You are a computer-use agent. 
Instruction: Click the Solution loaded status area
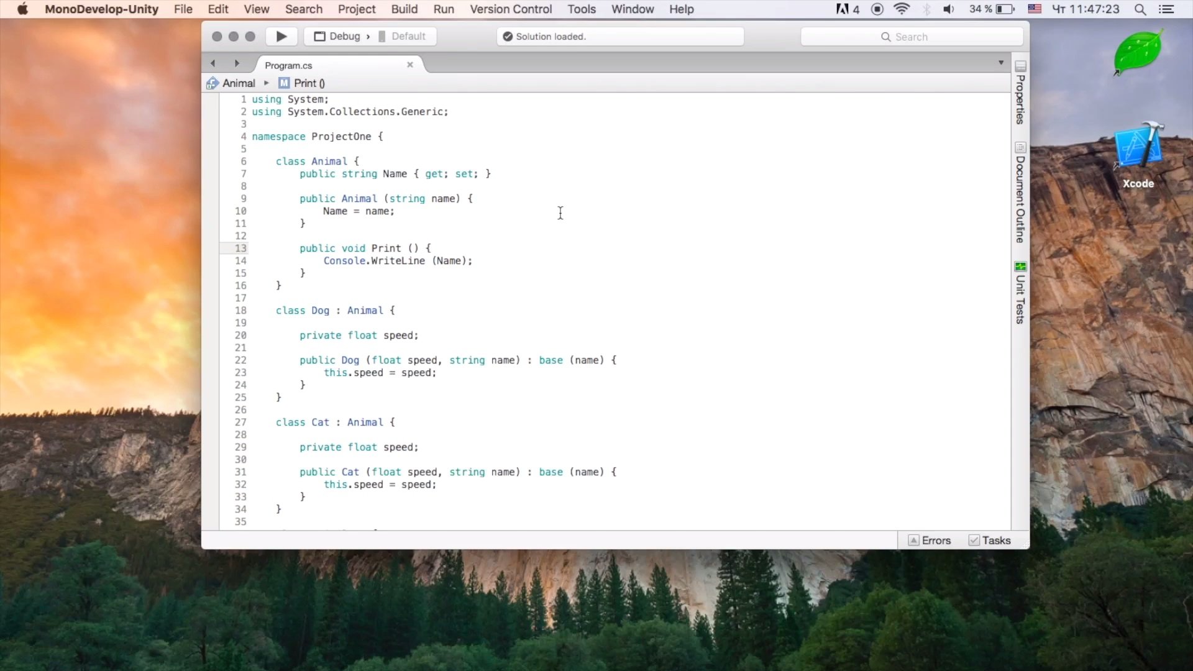click(620, 37)
